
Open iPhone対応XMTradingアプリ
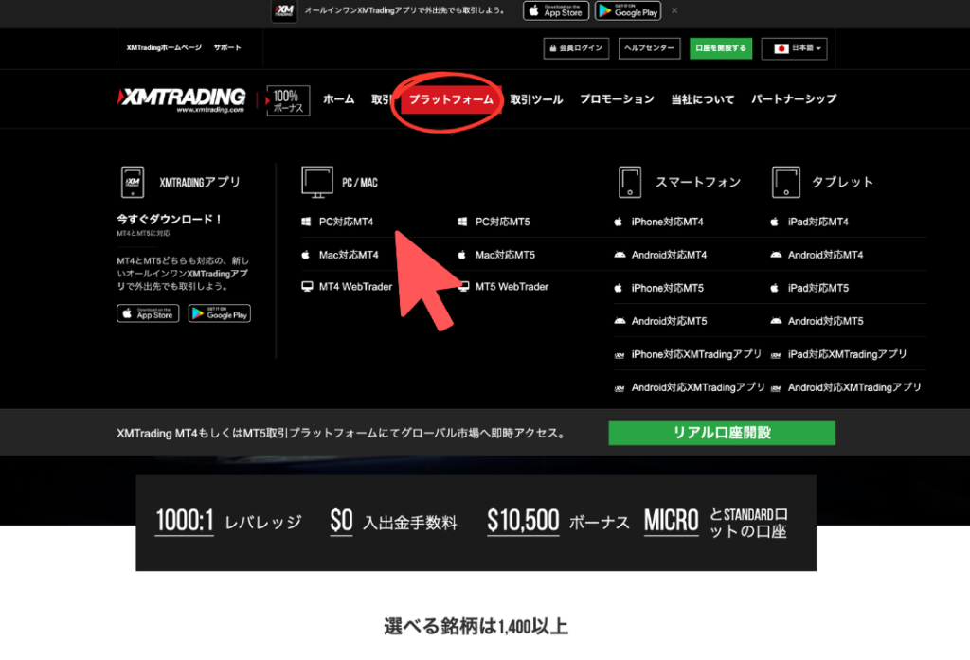pyautogui.click(x=696, y=354)
